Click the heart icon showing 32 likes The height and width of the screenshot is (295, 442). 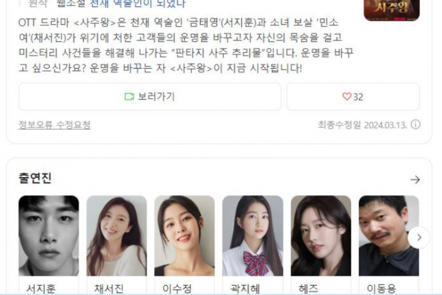[347, 96]
